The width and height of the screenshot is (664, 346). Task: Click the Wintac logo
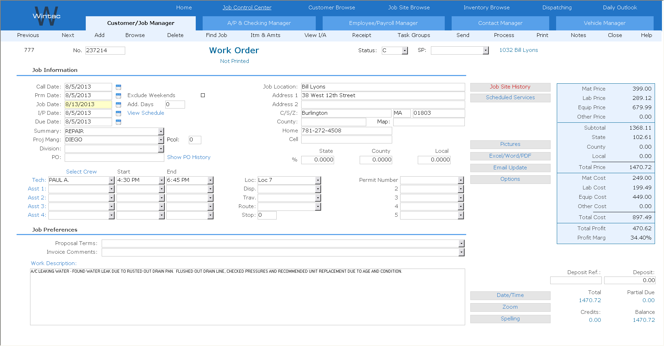pos(46,16)
